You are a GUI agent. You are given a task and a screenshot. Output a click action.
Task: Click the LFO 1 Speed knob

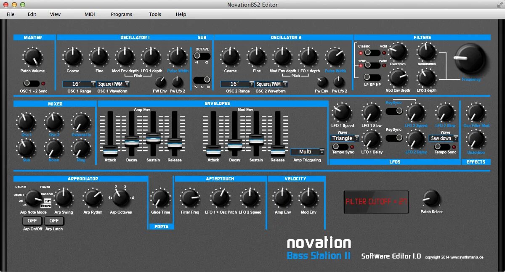(342, 113)
